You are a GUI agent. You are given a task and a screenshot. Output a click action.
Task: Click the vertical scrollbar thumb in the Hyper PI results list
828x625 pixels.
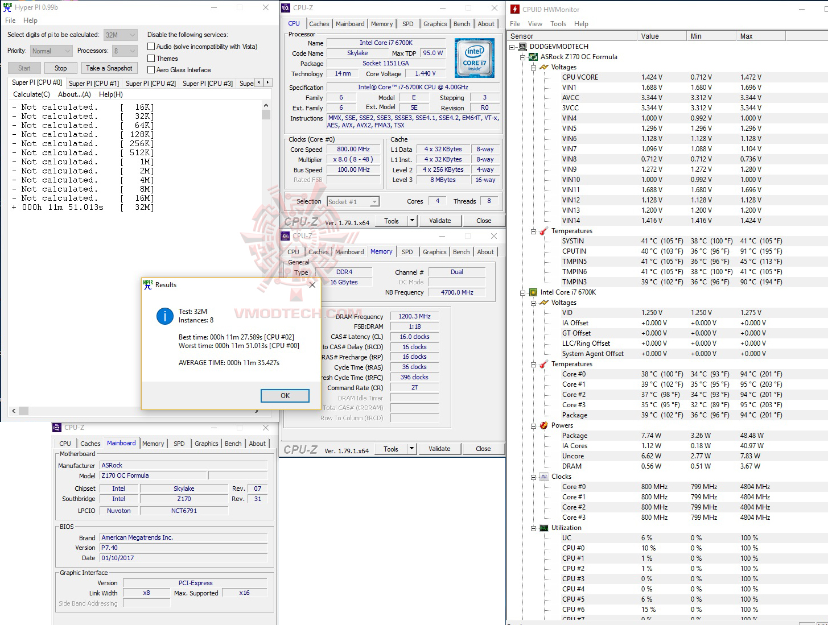pyautogui.click(x=266, y=114)
